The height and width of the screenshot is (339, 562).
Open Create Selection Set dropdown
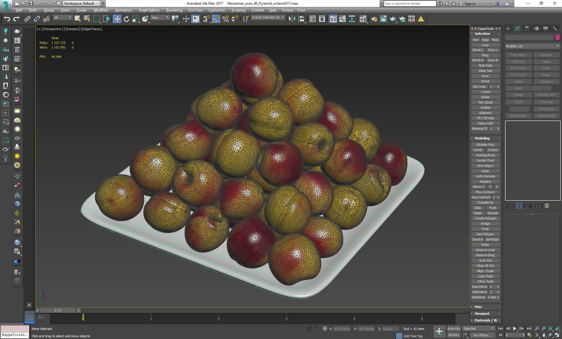coord(268,18)
